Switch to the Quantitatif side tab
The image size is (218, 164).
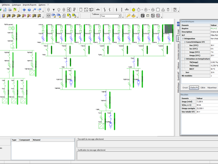click(x=178, y=76)
